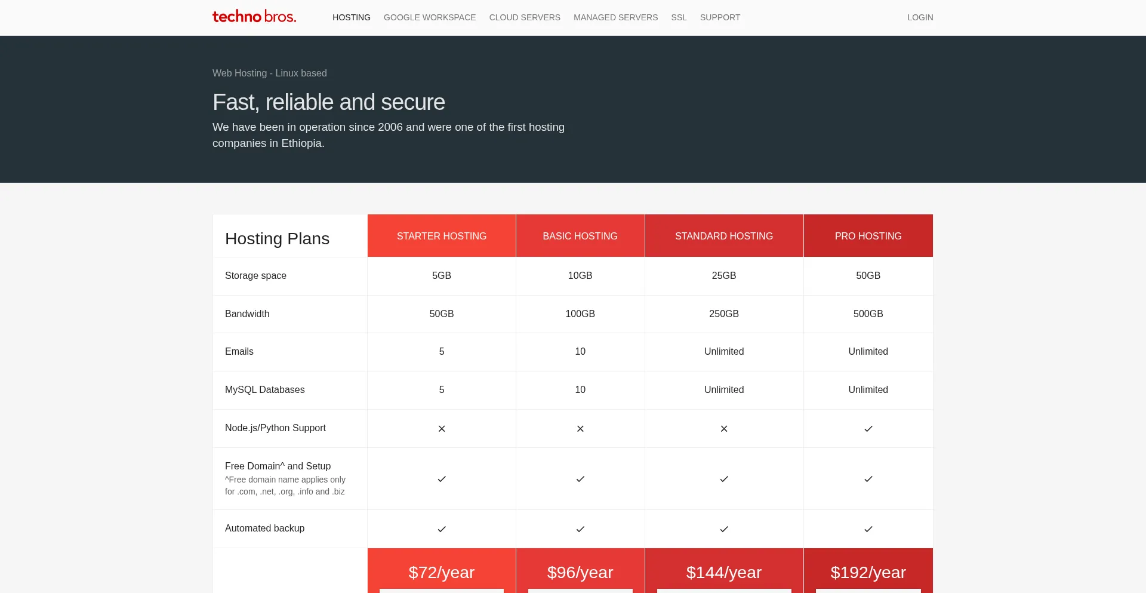
Task: Click Free Domain checkmark in Standard Hosting column
Action: [724, 479]
